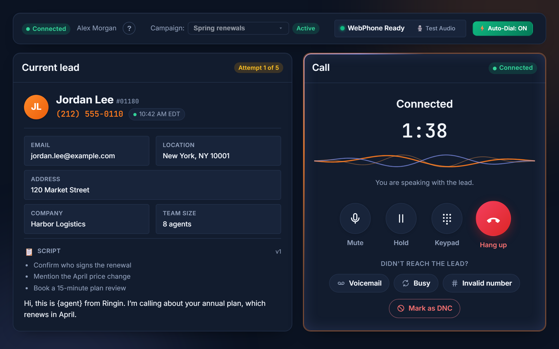Click the WebPhone Ready status
The image size is (559, 349).
(x=372, y=28)
